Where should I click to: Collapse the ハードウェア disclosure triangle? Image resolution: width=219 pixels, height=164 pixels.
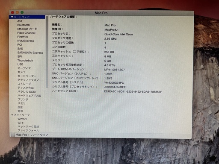(x=12, y=17)
